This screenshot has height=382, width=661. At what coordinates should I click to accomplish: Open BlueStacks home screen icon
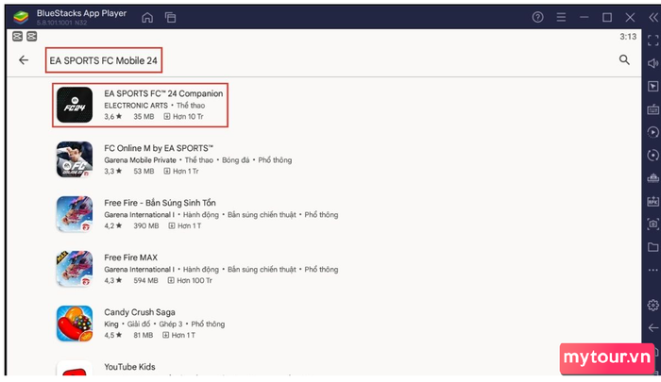[147, 17]
